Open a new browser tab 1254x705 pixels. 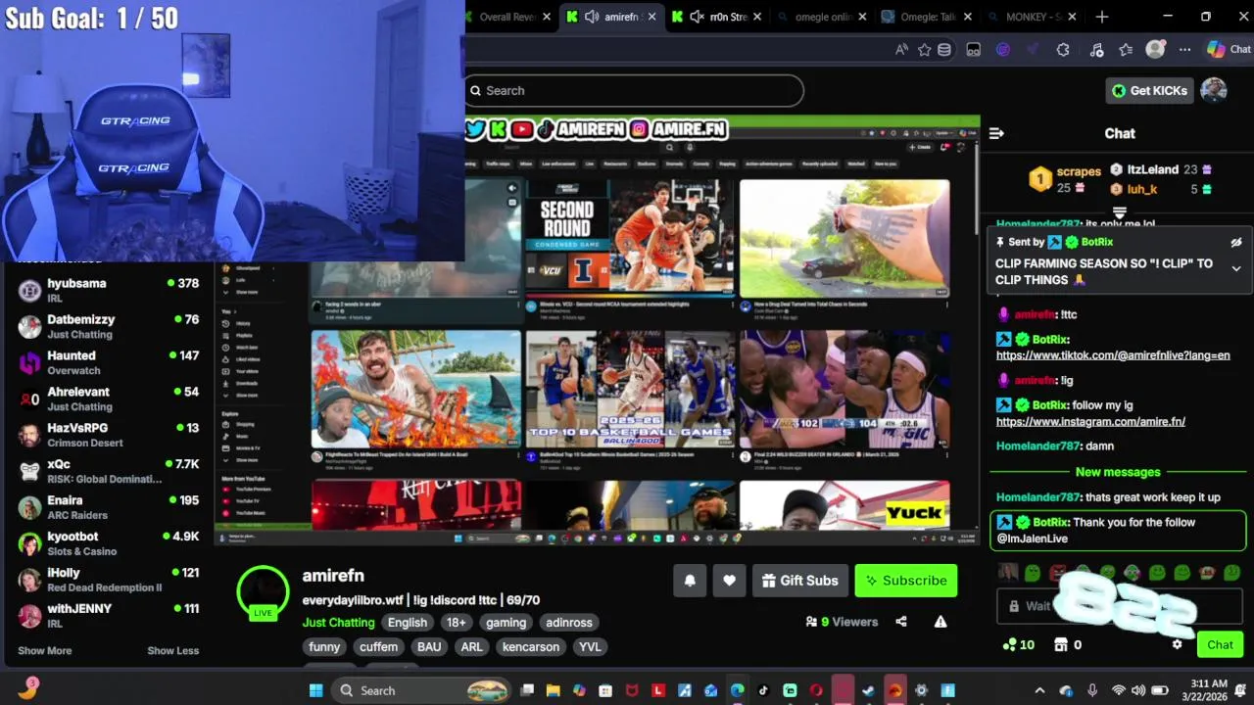click(1102, 17)
